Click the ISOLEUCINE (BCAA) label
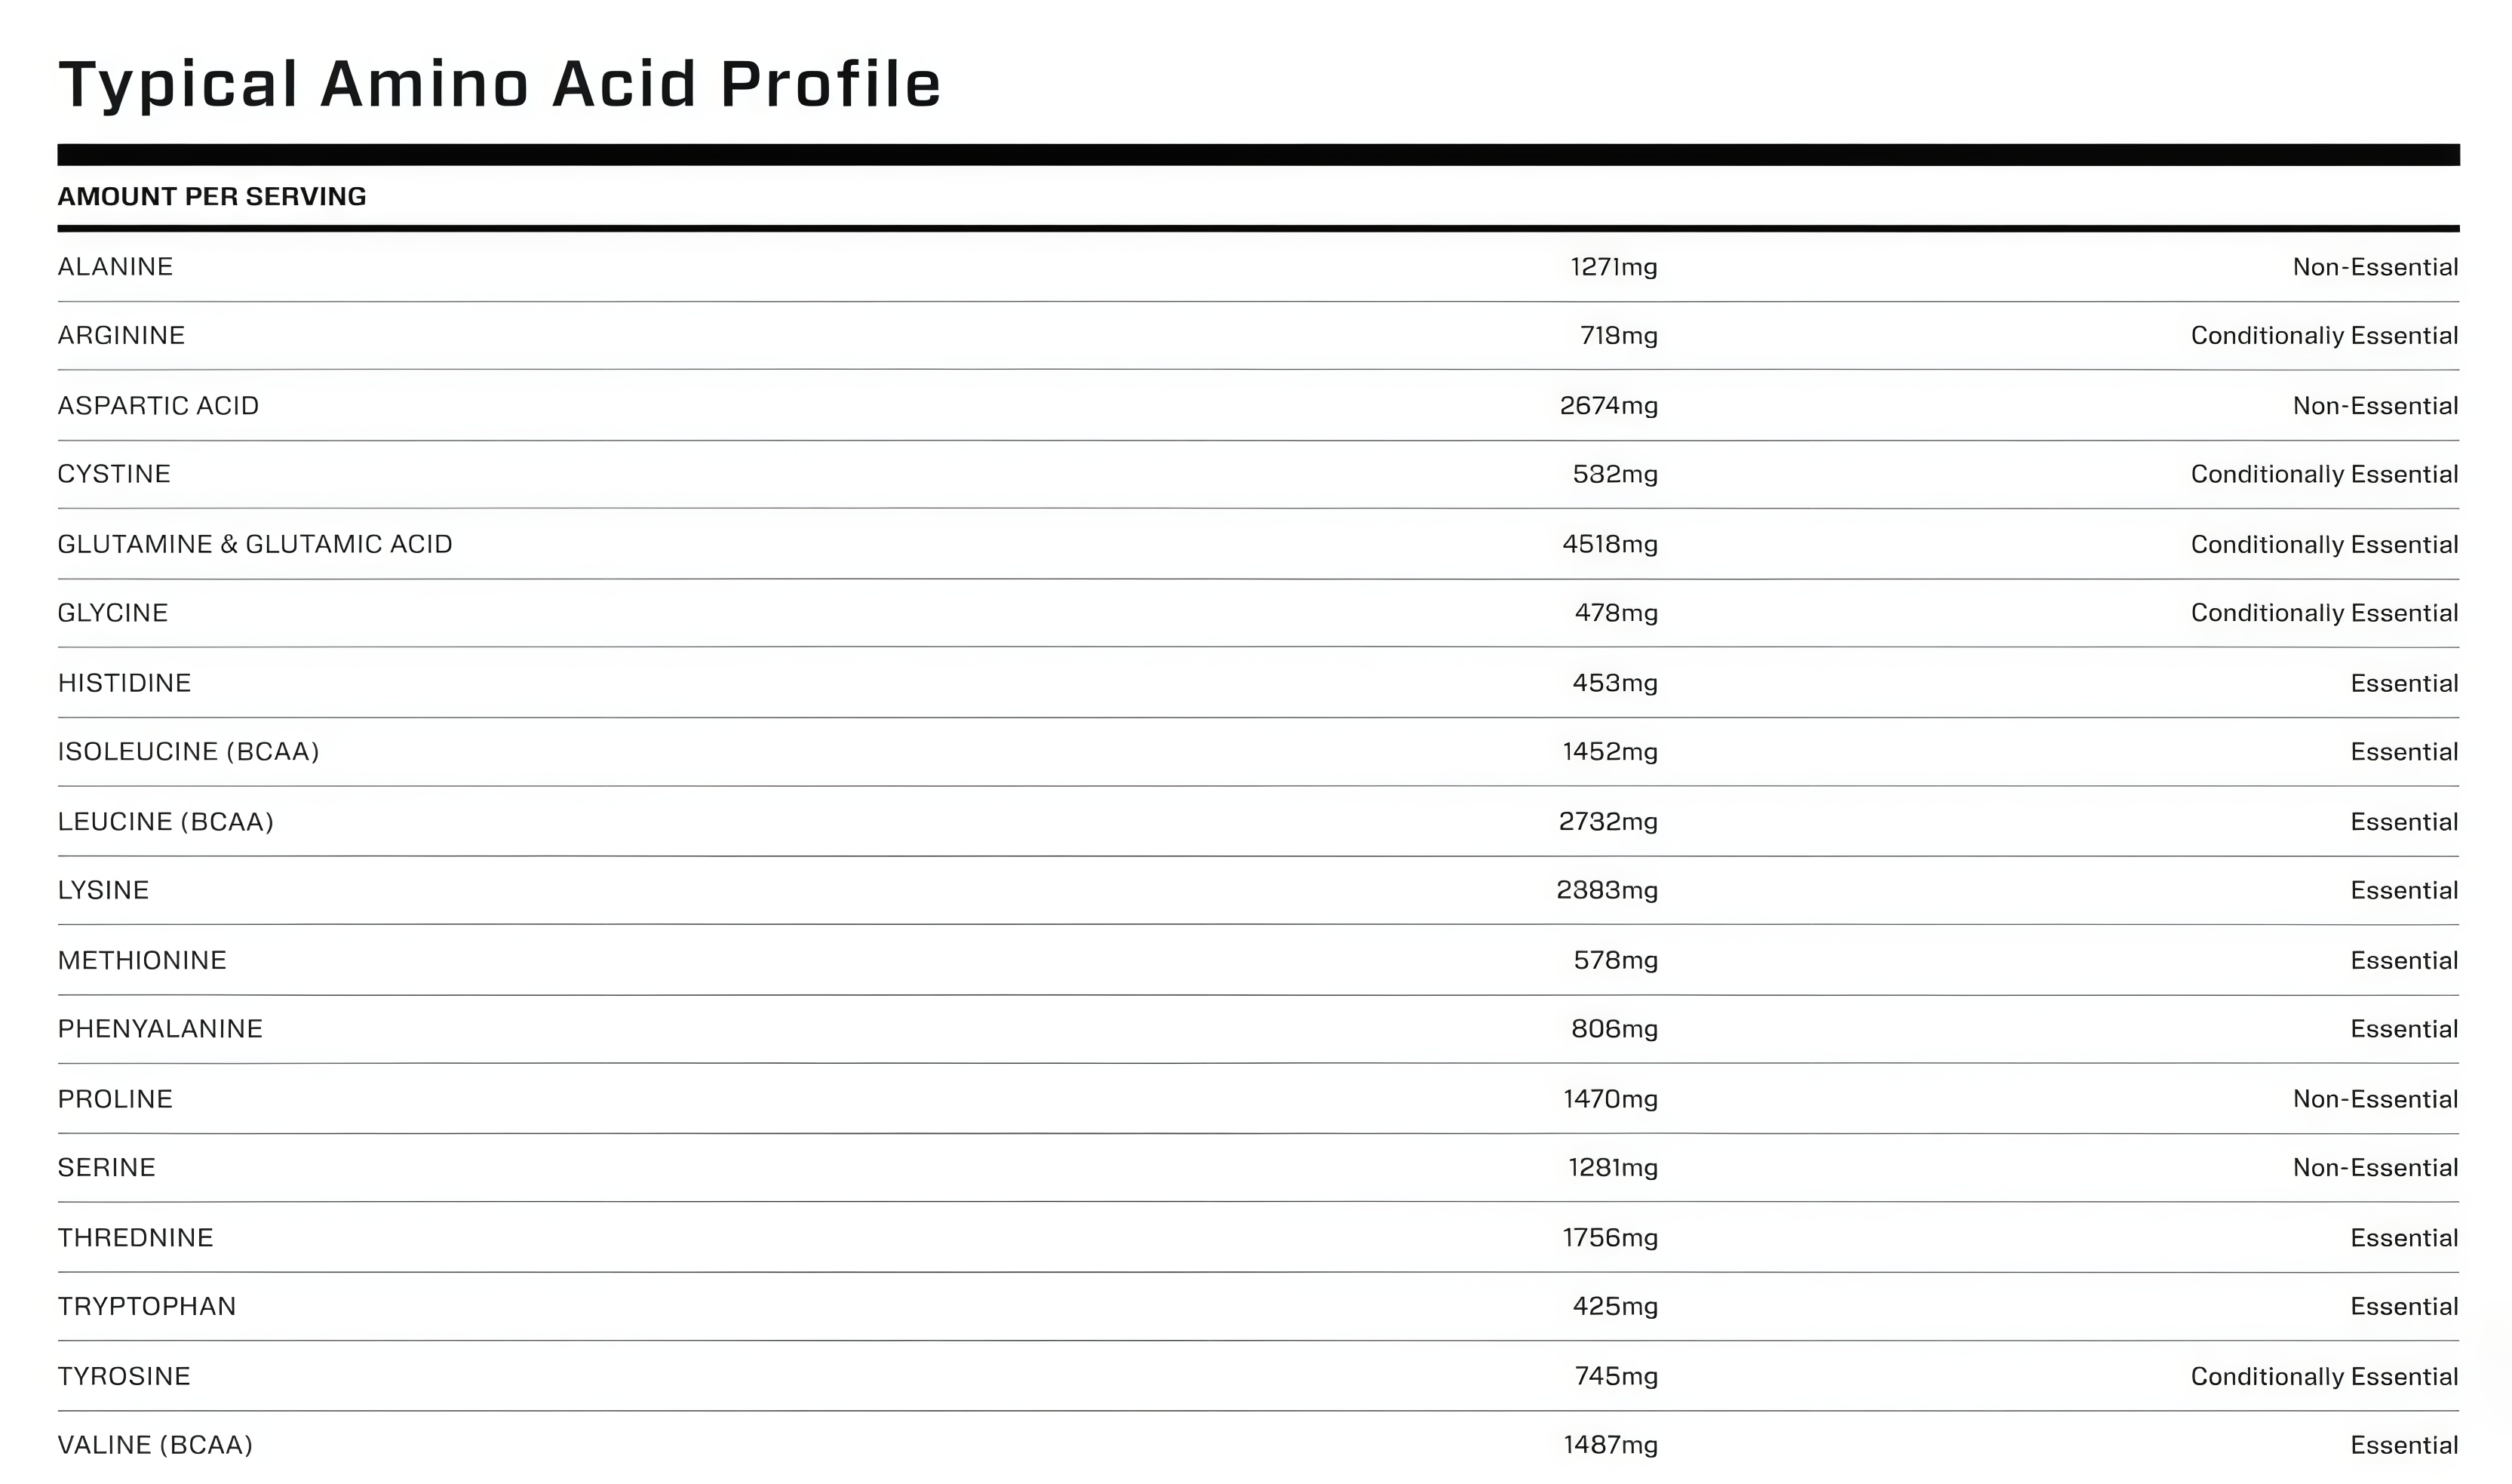The height and width of the screenshot is (1484, 2512). (x=188, y=752)
